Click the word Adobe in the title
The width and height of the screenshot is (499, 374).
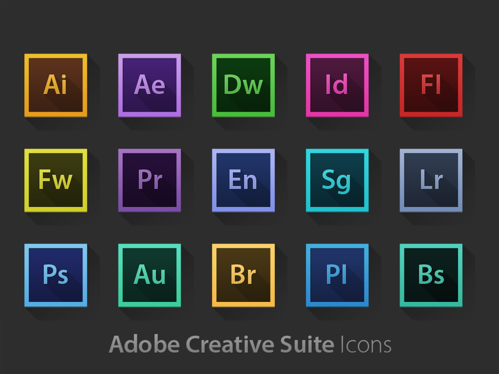pyautogui.click(x=145, y=345)
